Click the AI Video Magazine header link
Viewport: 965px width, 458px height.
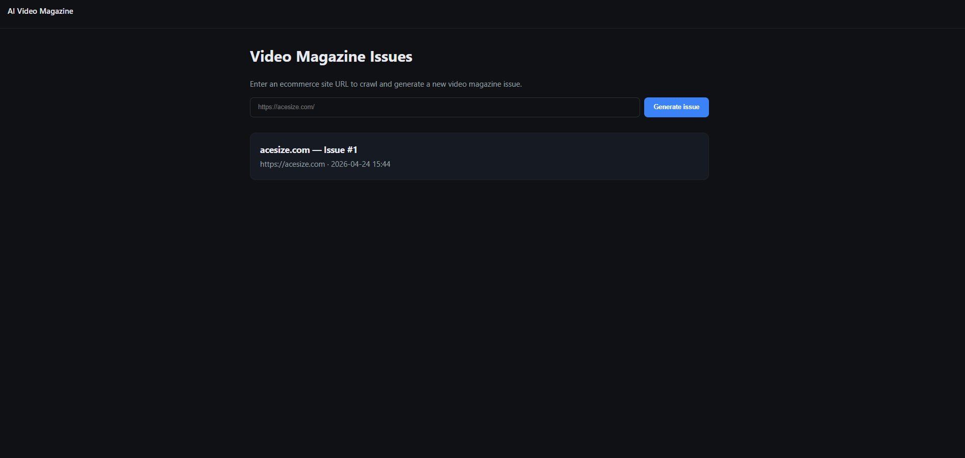pos(40,11)
